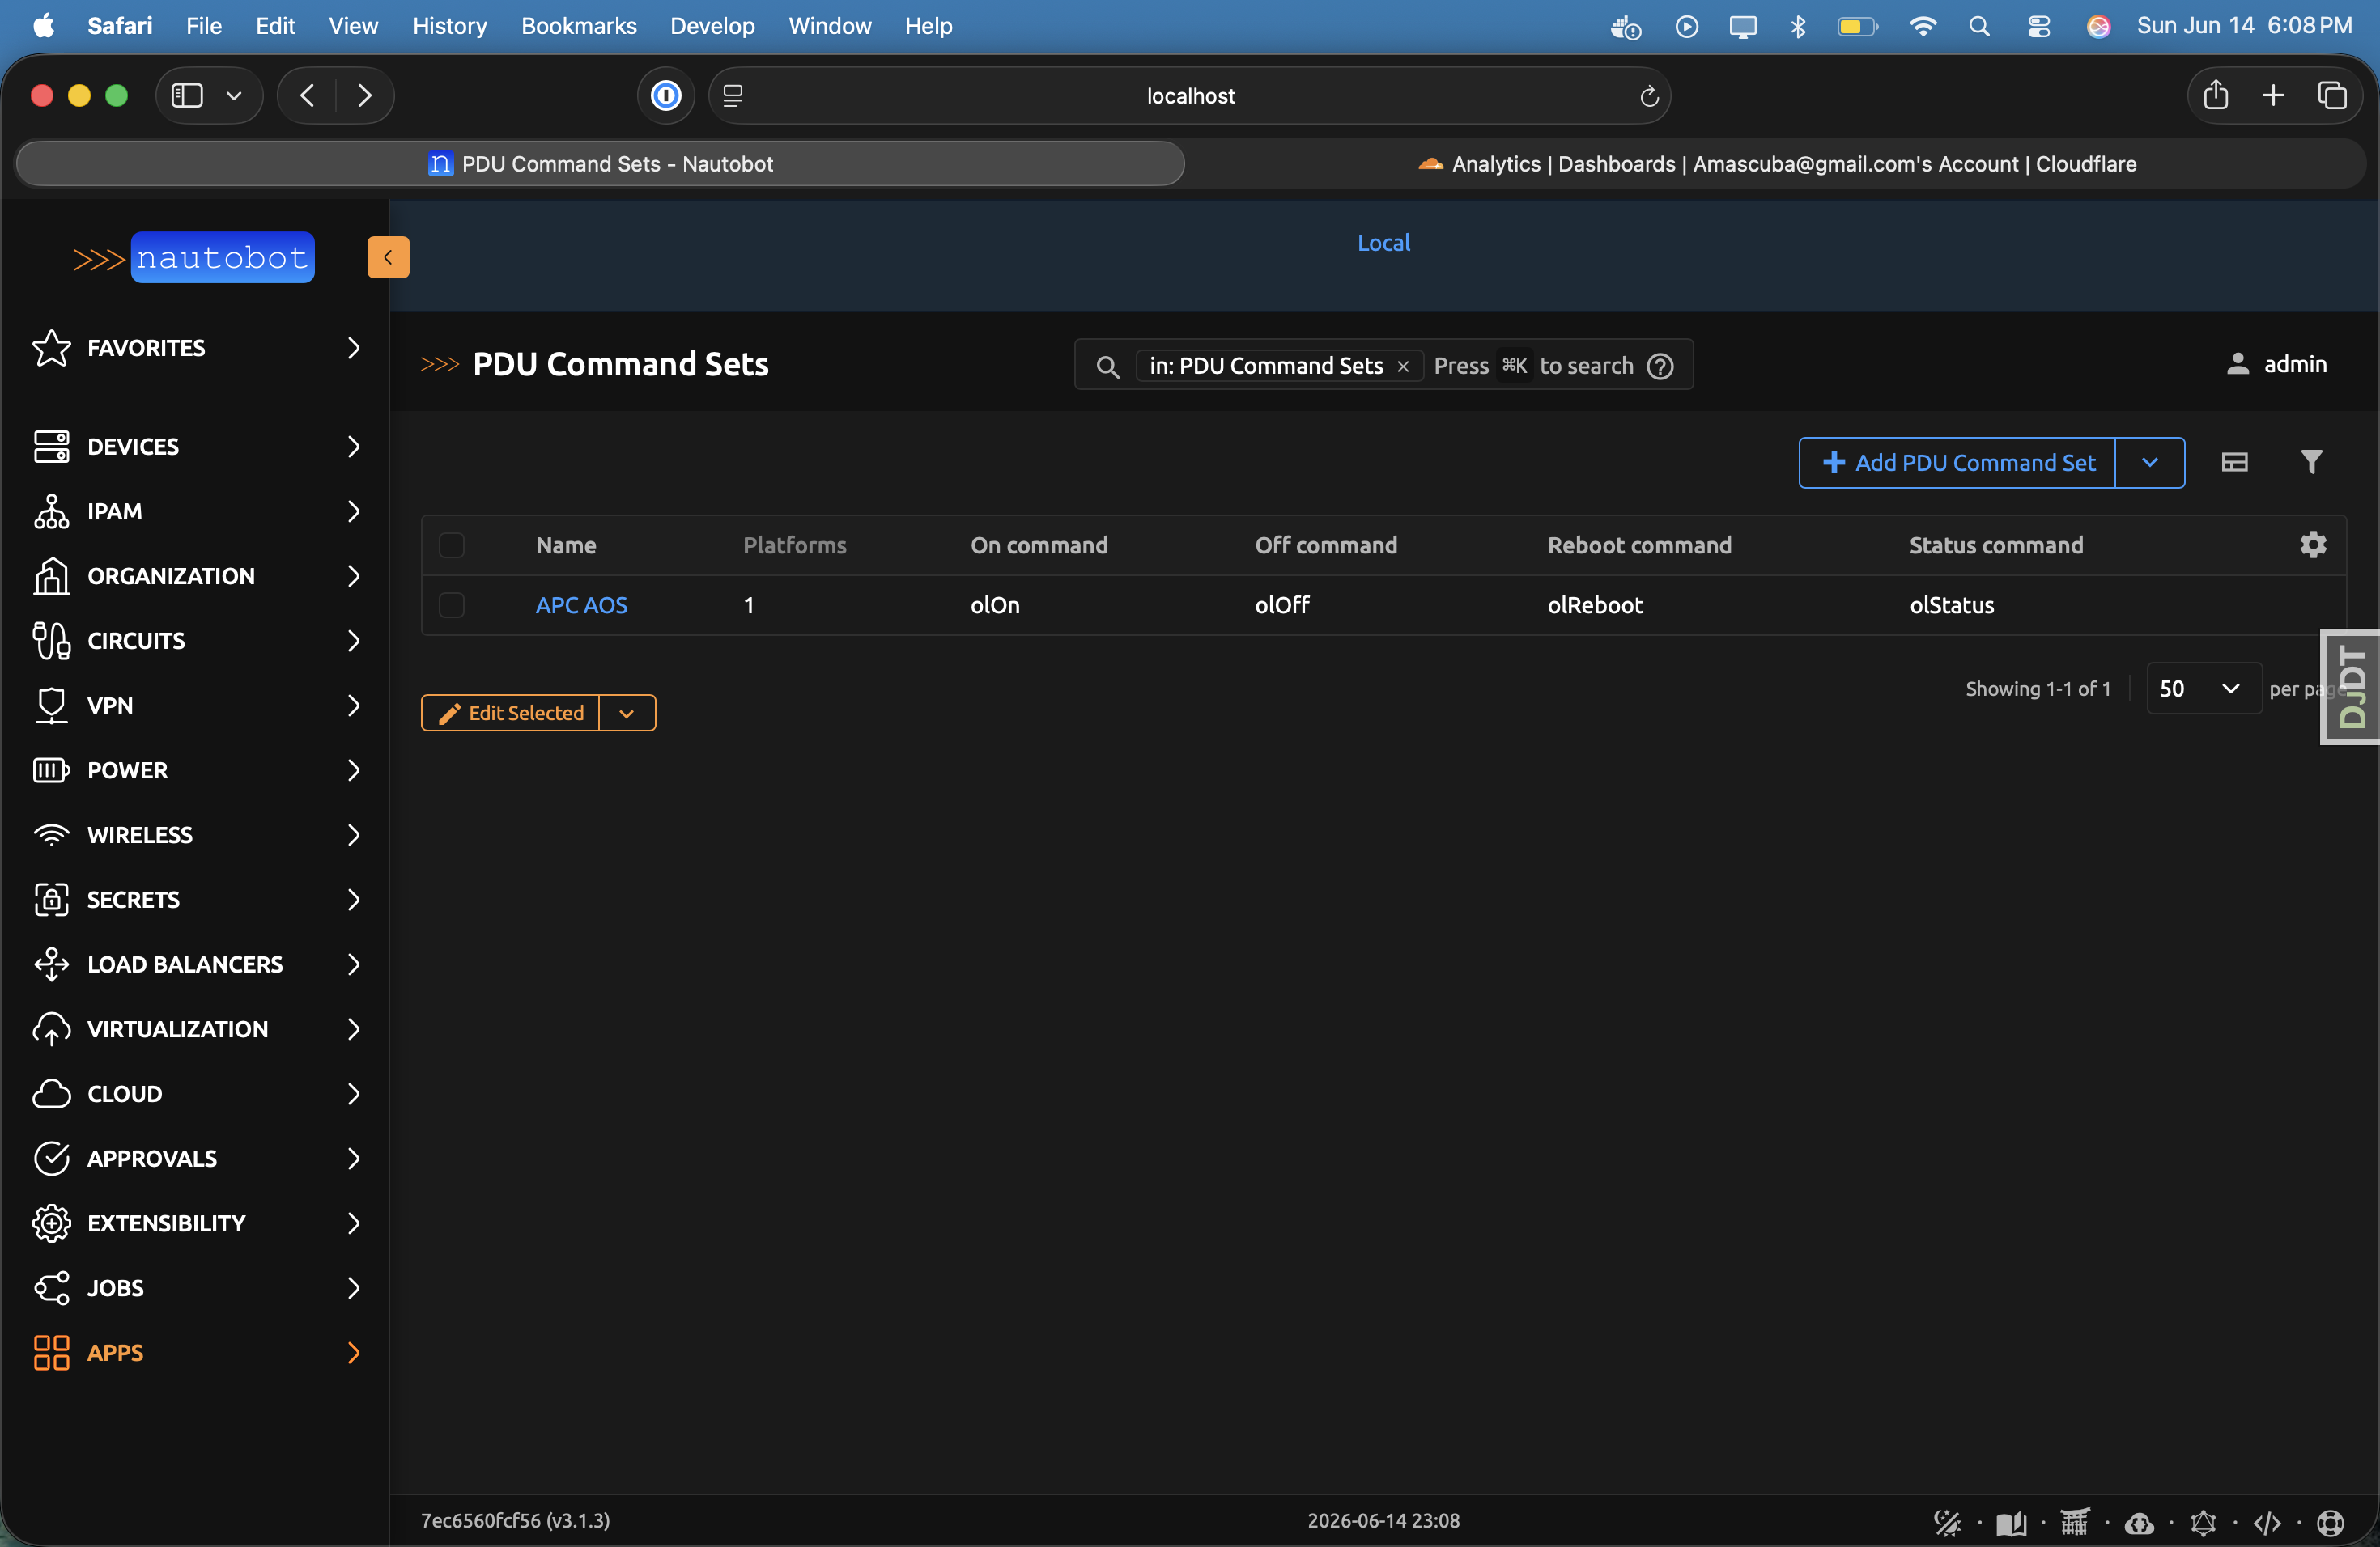The image size is (2380, 1547).
Task: Click the localhost address bar
Action: [x=1189, y=95]
